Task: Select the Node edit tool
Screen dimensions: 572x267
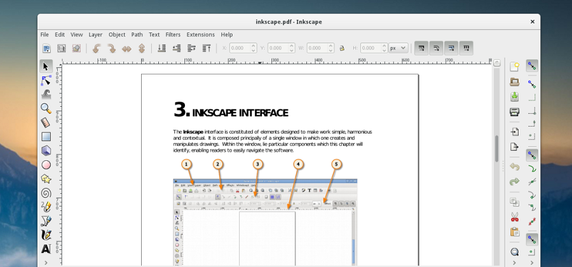Action: pyautogui.click(x=46, y=81)
